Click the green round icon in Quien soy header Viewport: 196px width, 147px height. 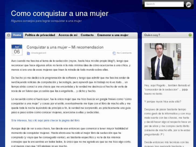(190, 35)
